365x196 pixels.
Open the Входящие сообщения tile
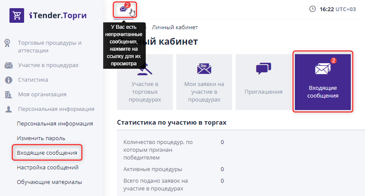[323, 82]
